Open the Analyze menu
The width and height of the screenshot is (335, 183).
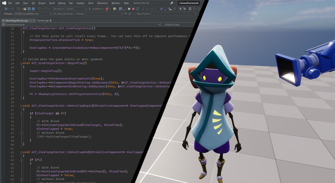click(x=80, y=3)
